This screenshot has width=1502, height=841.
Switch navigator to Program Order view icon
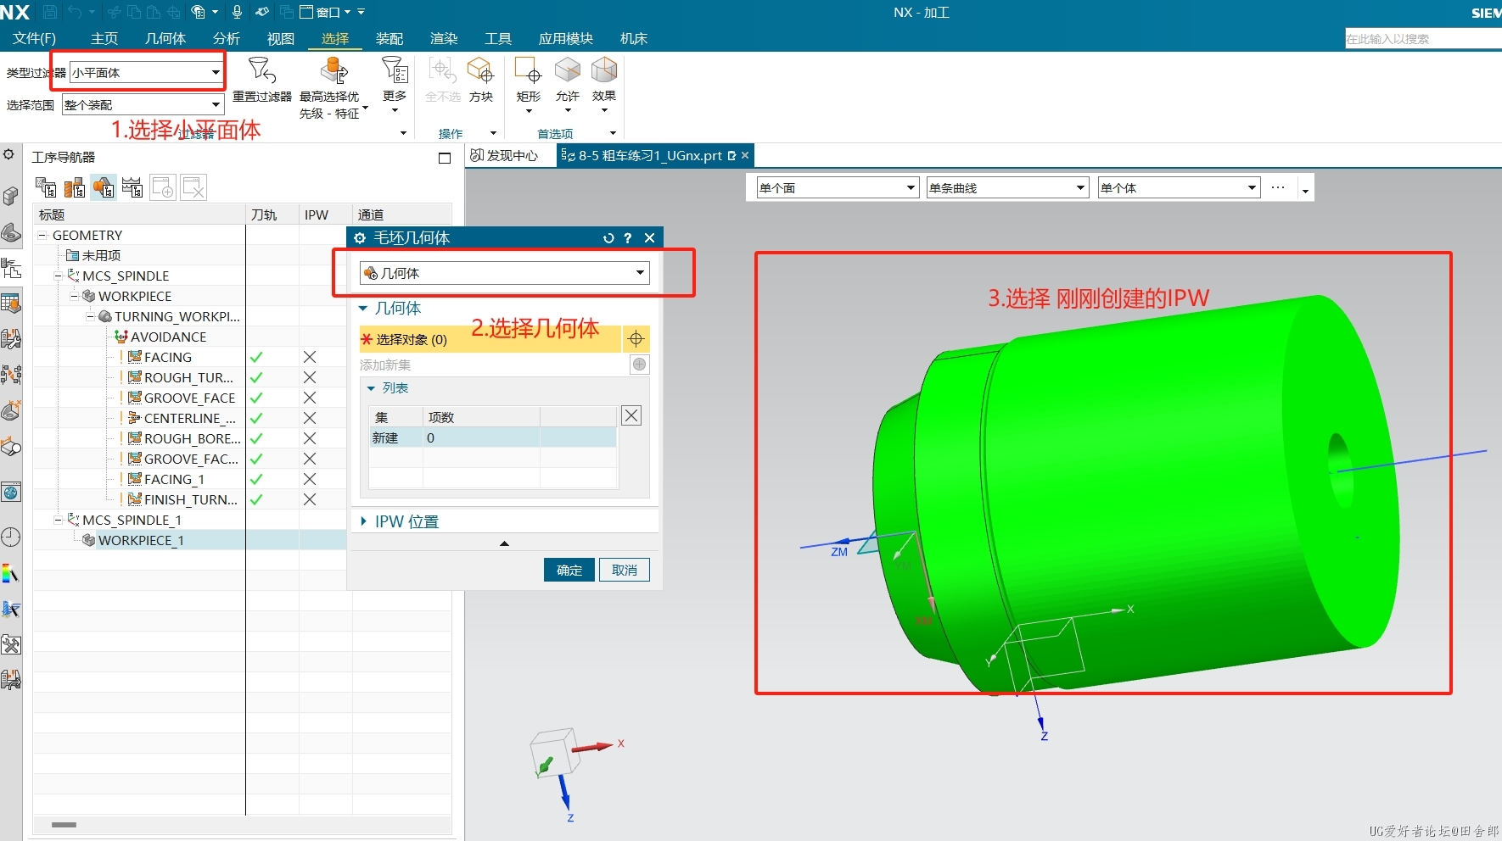tap(46, 187)
